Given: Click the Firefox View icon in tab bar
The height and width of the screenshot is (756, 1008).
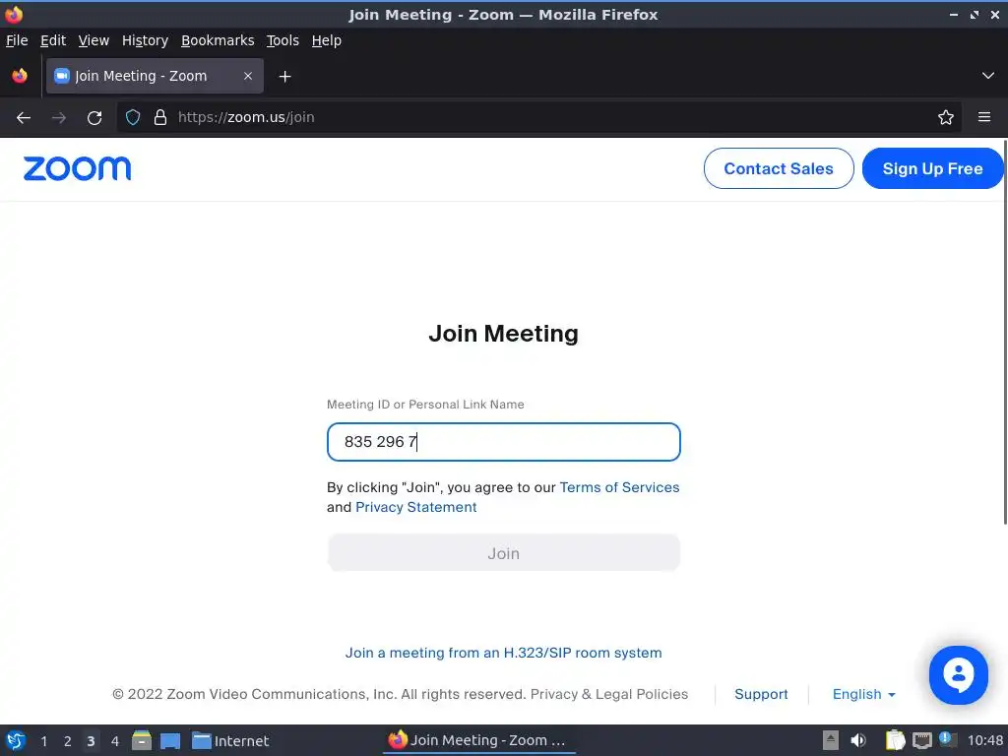Looking at the screenshot, I should point(20,76).
